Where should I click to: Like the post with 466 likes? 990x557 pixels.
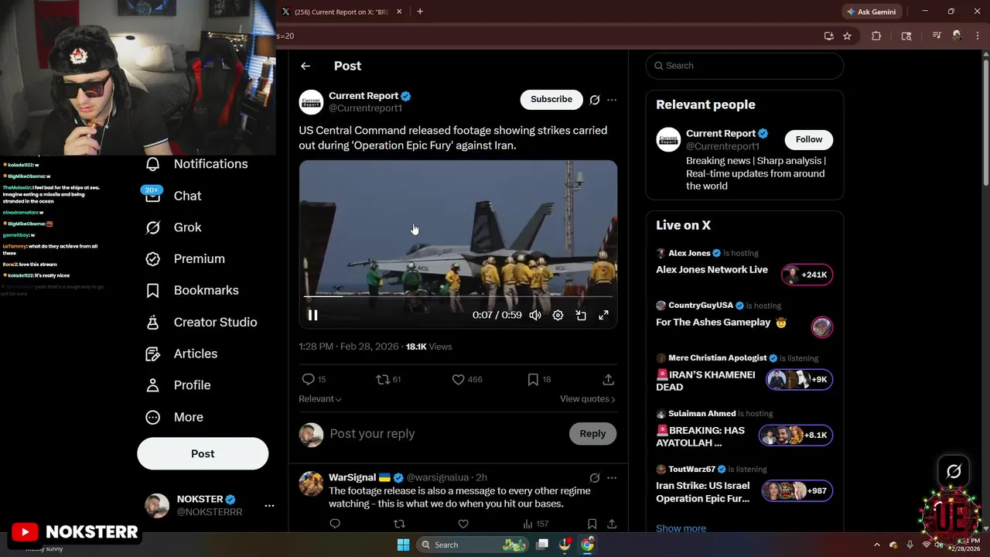[467, 379]
